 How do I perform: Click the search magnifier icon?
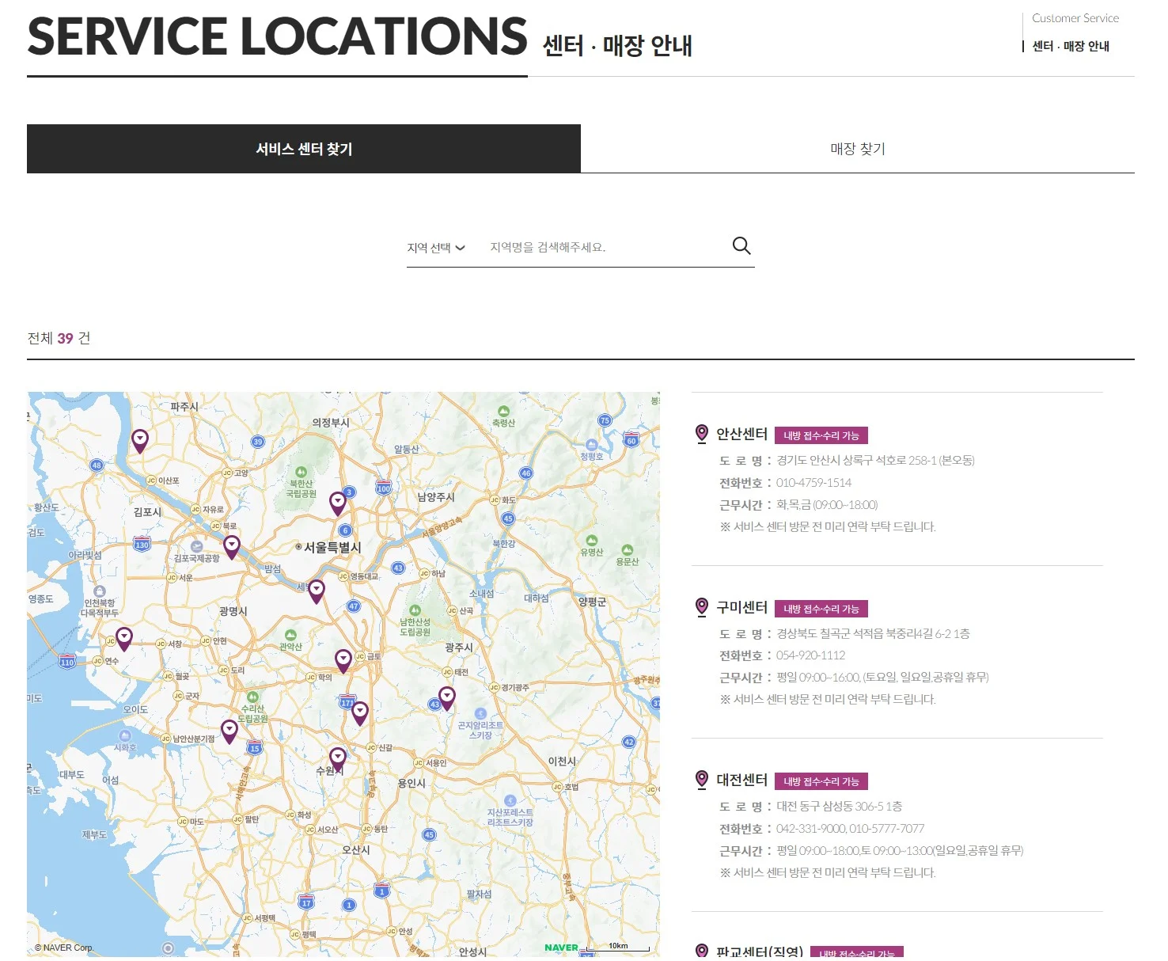tap(741, 246)
